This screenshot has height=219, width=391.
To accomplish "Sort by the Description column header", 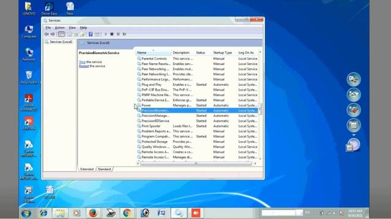I will [183, 53].
